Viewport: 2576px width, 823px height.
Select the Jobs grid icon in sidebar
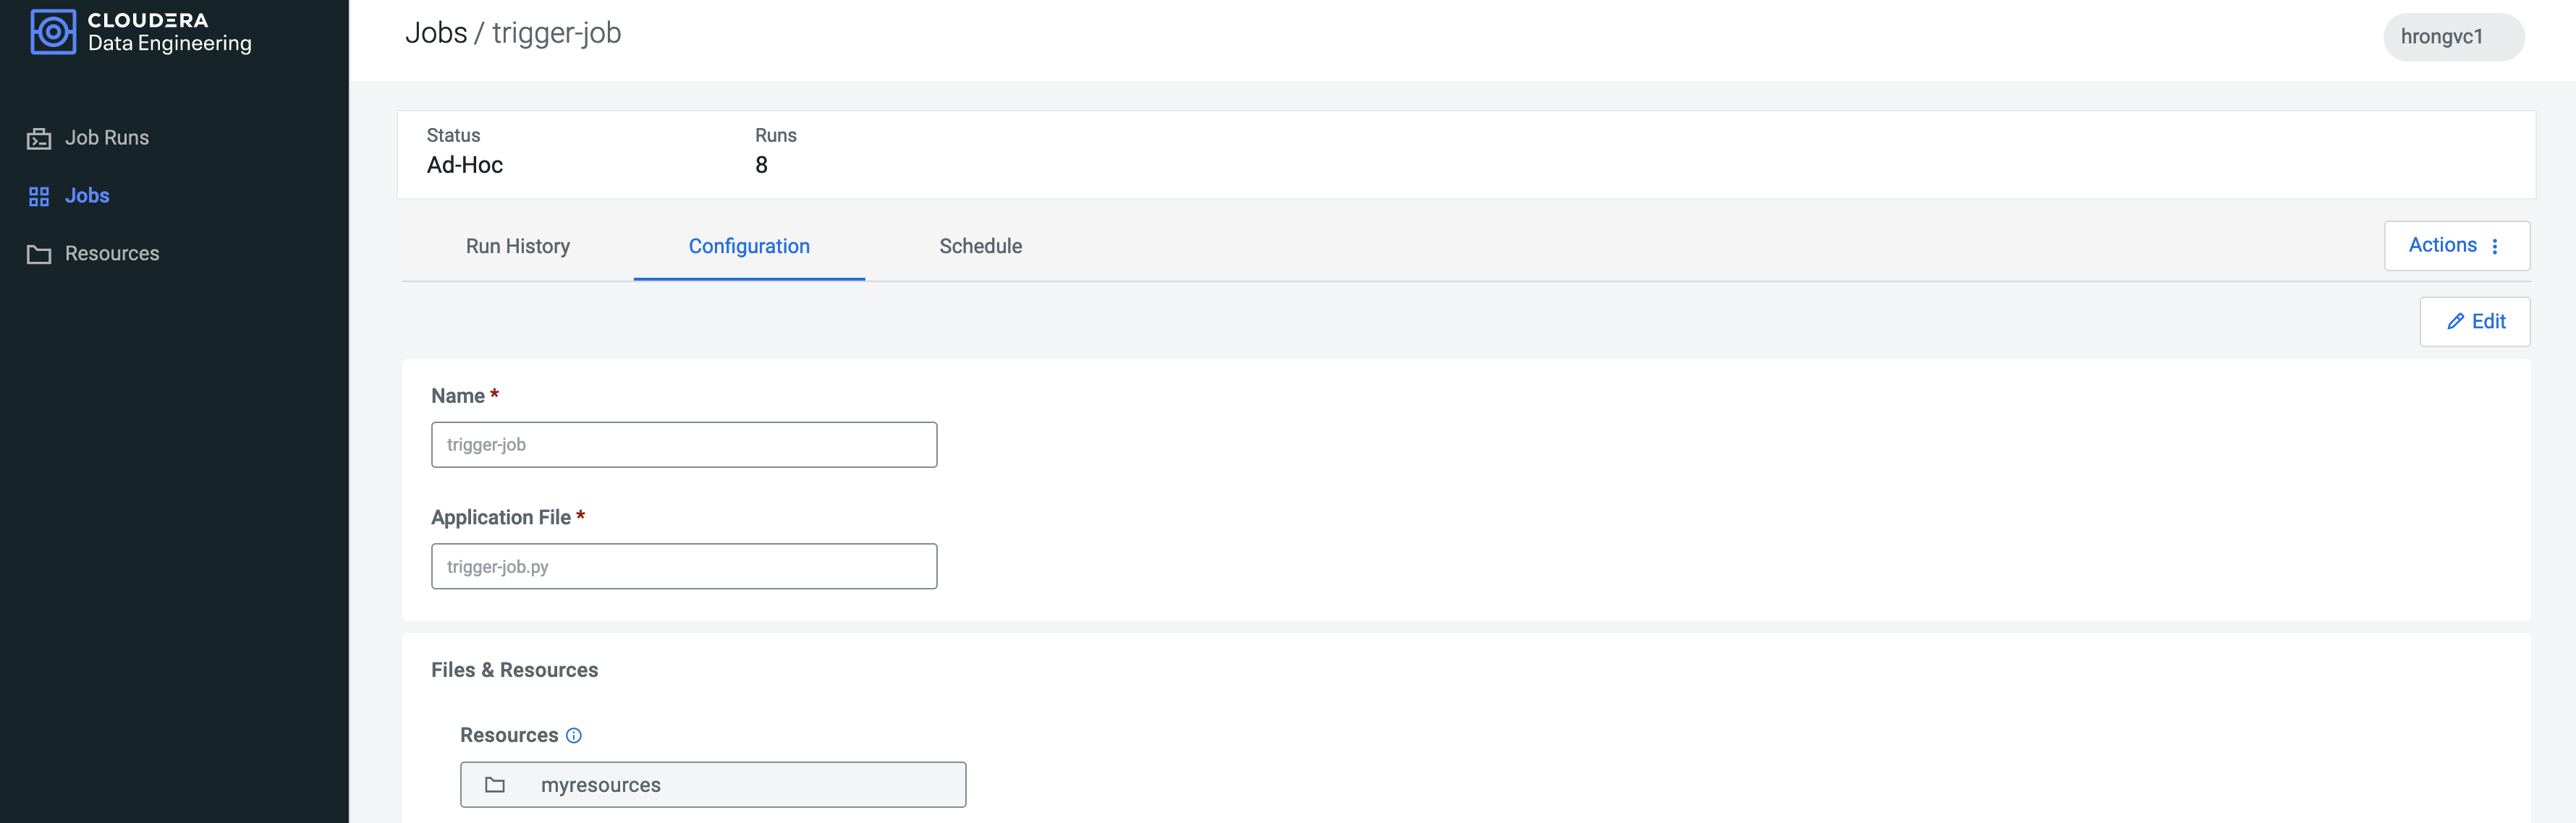pos(38,195)
